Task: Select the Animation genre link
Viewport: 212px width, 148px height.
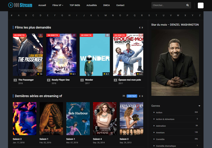Action: 161,126
